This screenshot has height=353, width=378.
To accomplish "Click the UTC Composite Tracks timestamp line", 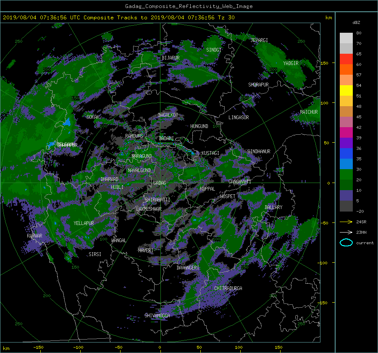I will click(118, 18).
